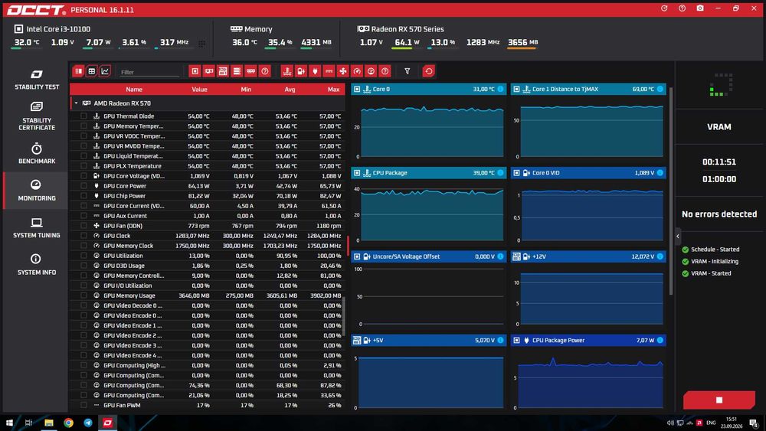Open help question mark icon in title bar
This screenshot has width=766, height=431.
[x=682, y=8]
